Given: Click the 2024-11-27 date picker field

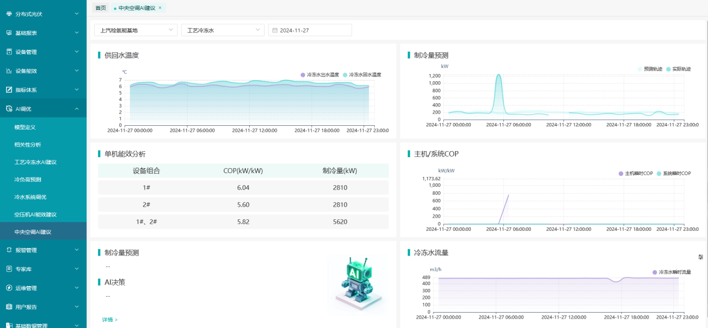Looking at the screenshot, I should pos(310,30).
